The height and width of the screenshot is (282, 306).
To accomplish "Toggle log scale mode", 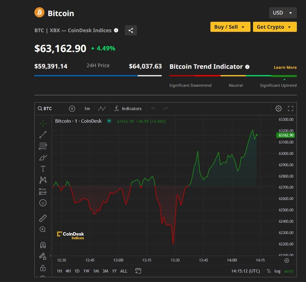I will coord(277,271).
